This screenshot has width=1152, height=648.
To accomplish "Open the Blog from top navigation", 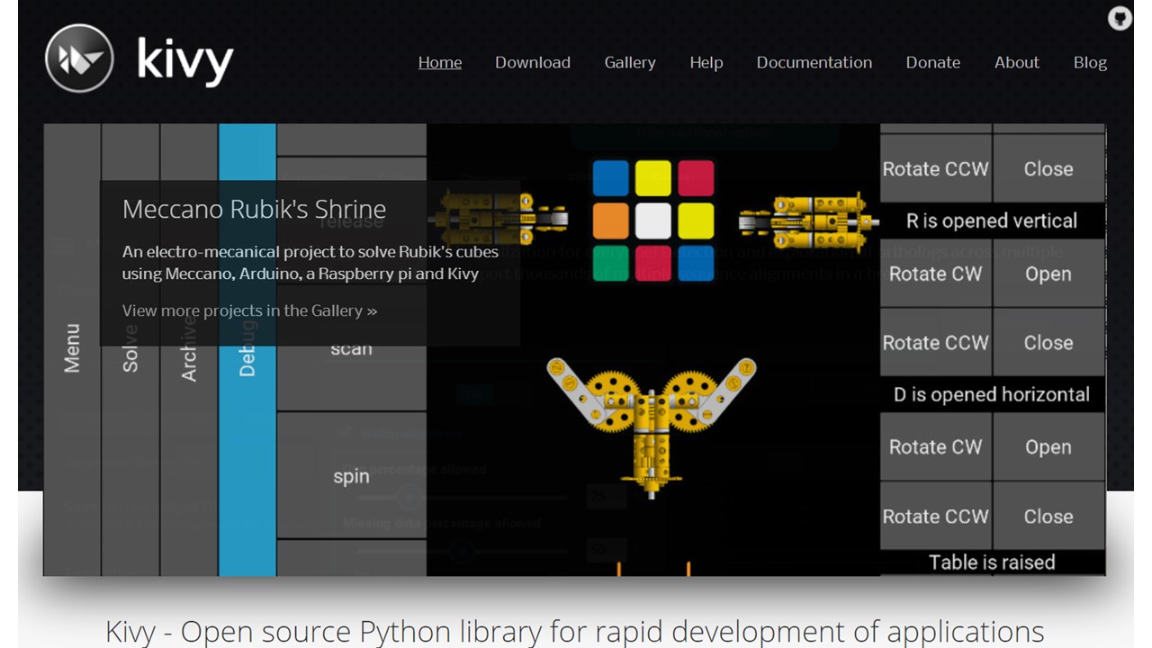I will (x=1089, y=62).
